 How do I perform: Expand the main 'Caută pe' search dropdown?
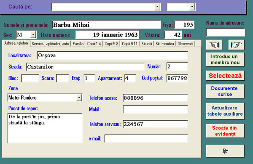point(157,7)
